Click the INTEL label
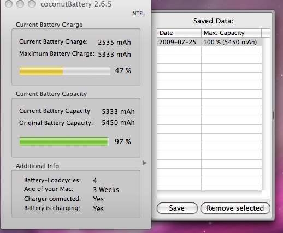 [138, 14]
